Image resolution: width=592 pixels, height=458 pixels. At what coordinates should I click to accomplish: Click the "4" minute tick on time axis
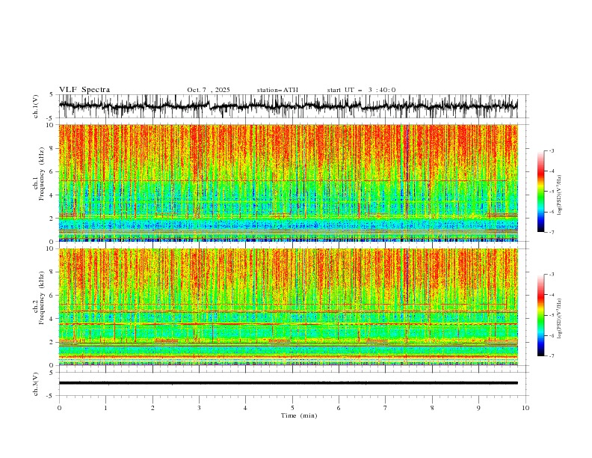(246, 408)
